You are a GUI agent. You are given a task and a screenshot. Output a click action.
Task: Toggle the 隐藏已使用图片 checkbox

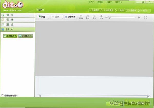coord(3,95)
